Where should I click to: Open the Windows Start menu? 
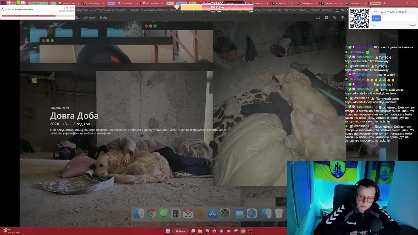pyautogui.click(x=168, y=231)
